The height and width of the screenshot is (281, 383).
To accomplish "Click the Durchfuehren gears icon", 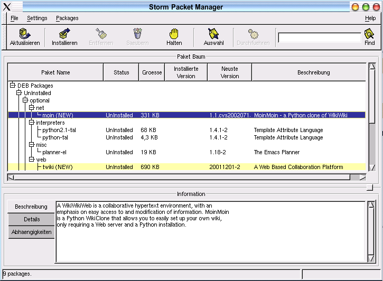I will (x=253, y=34).
